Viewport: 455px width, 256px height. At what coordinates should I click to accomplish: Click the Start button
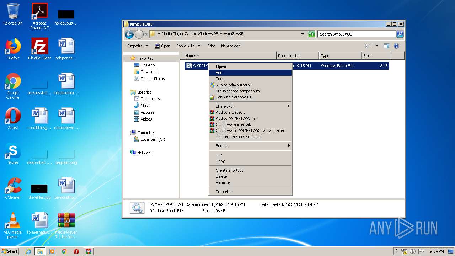point(10,251)
